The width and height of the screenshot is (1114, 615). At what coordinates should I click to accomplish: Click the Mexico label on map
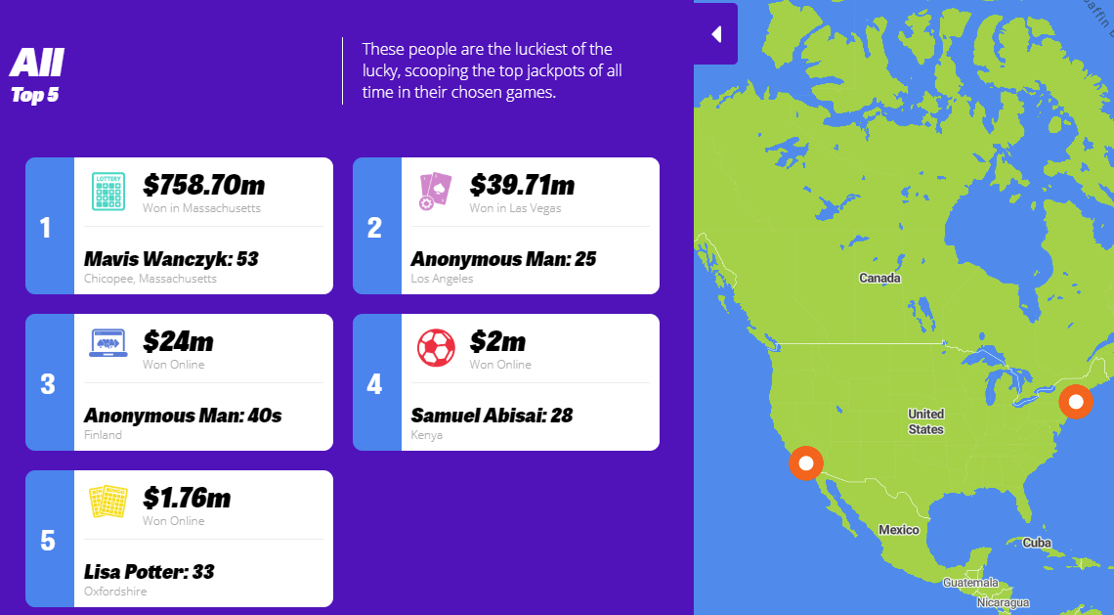899,530
